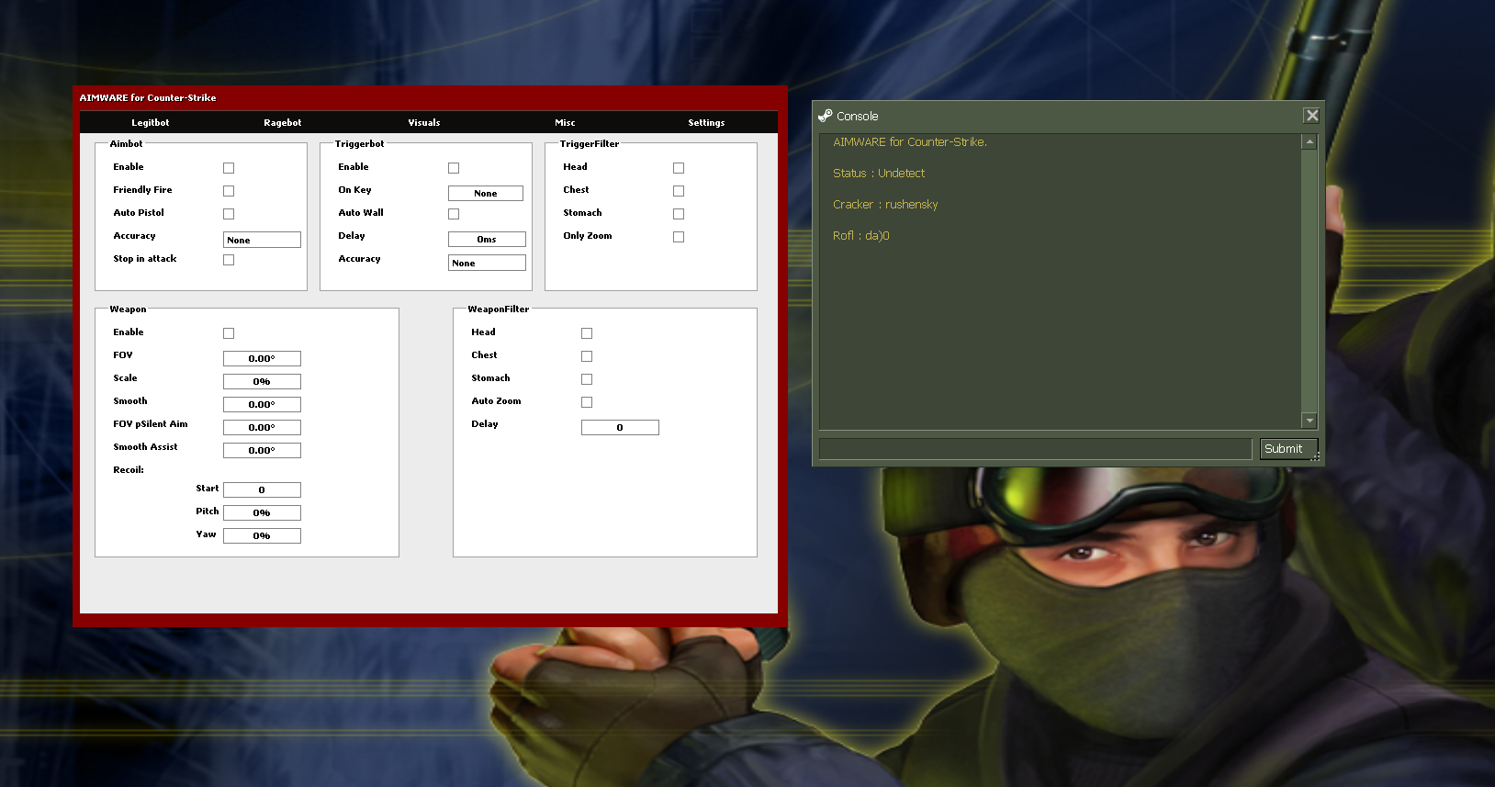Click Console resize grip corner
The width and height of the screenshot is (1495, 787).
coord(1316,456)
